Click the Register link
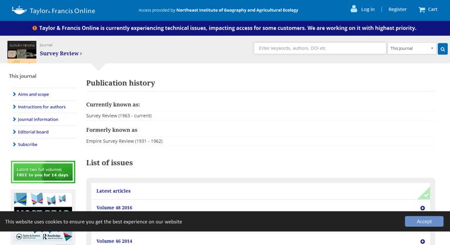The height and width of the screenshot is (245, 450). point(397,9)
